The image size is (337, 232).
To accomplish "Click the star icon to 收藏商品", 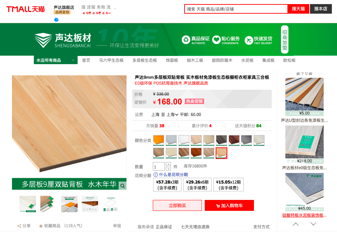I will [x=41, y=226].
